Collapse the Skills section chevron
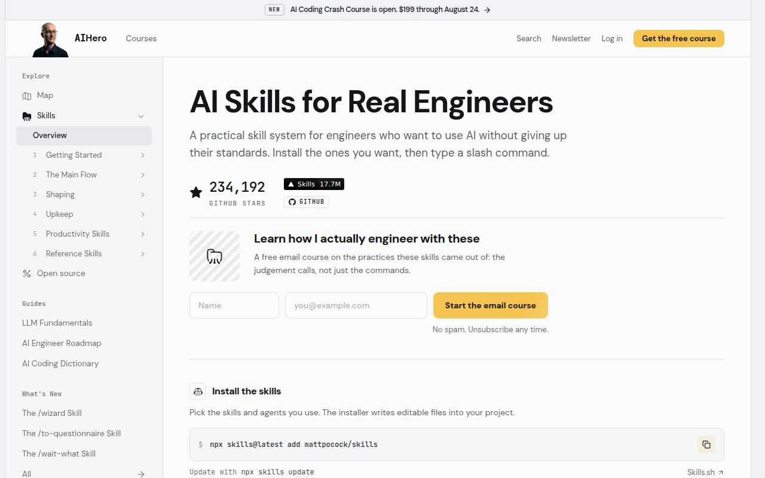Image resolution: width=765 pixels, height=478 pixels. click(141, 116)
